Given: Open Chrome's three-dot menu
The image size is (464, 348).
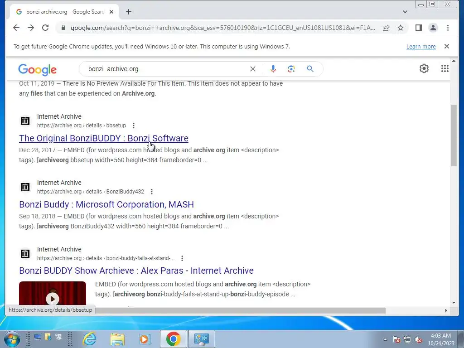Looking at the screenshot, I should [x=448, y=28].
